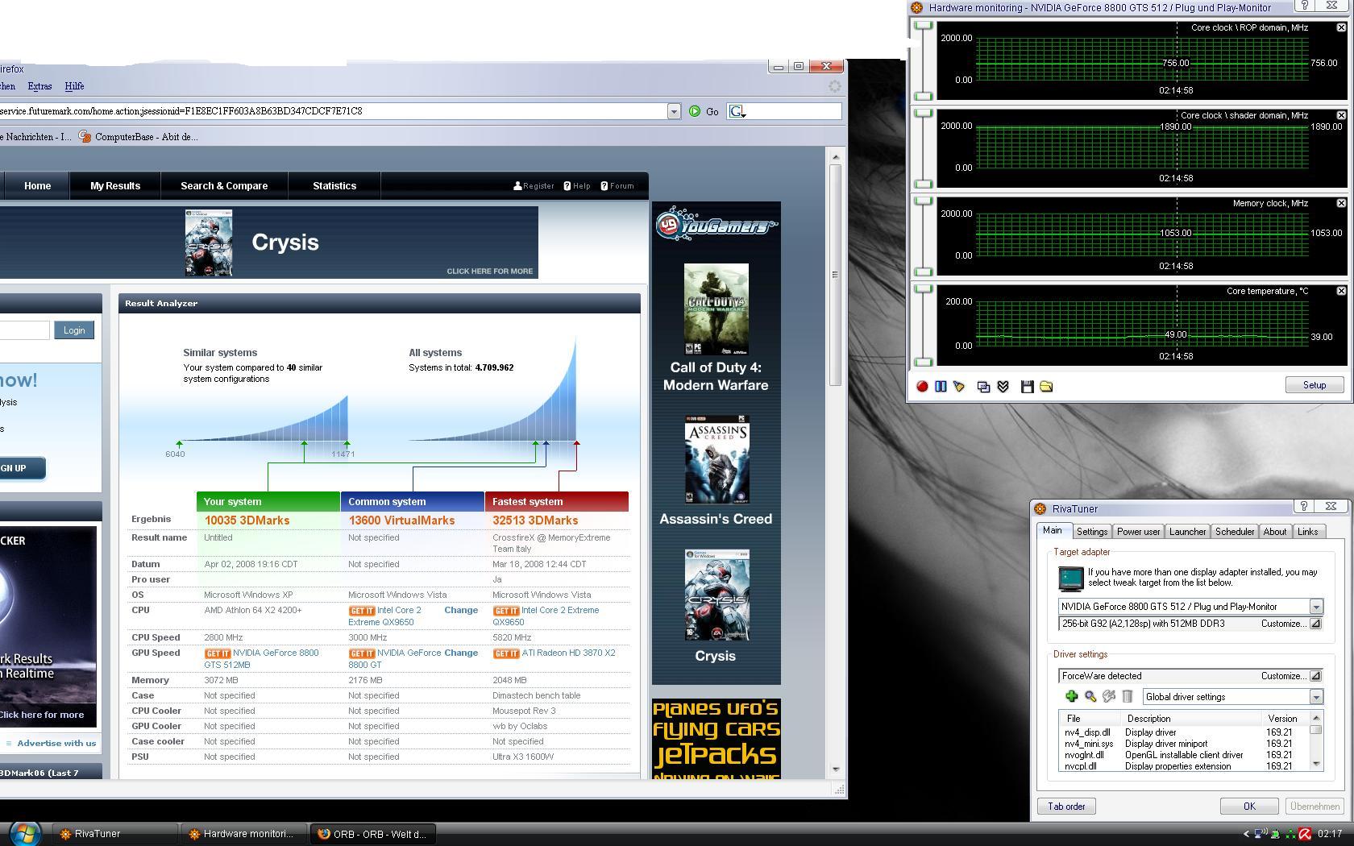The image size is (1354, 846).
Task: Click the monitor icon in Target adapter group
Action: click(x=1070, y=578)
